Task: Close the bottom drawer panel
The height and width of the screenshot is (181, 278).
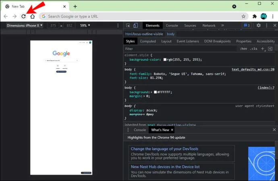Action: pyautogui.click(x=274, y=130)
